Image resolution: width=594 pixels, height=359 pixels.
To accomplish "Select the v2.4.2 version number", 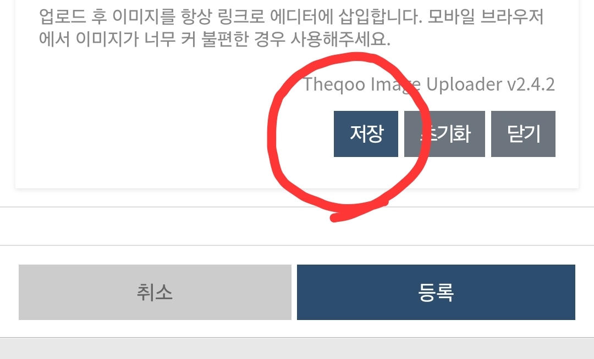I will [x=531, y=85].
